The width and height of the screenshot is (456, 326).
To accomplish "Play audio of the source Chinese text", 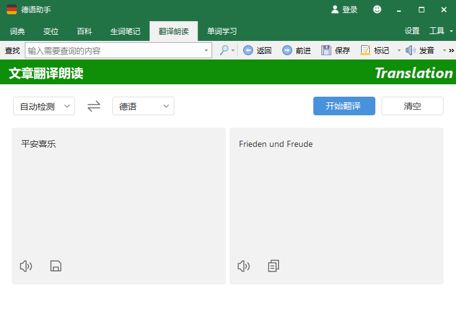I will pos(26,266).
